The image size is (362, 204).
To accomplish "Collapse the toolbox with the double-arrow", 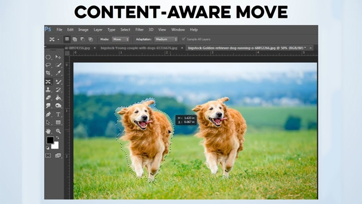I will (46, 47).
